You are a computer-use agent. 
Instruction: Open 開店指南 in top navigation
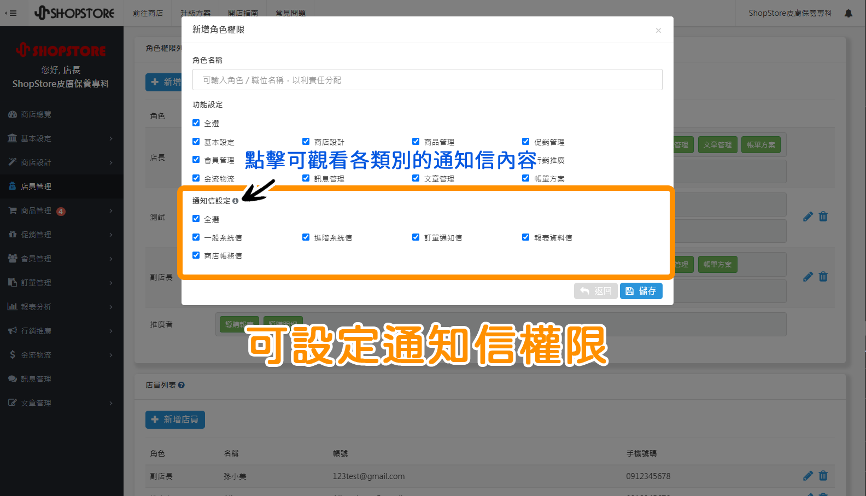[x=243, y=13]
